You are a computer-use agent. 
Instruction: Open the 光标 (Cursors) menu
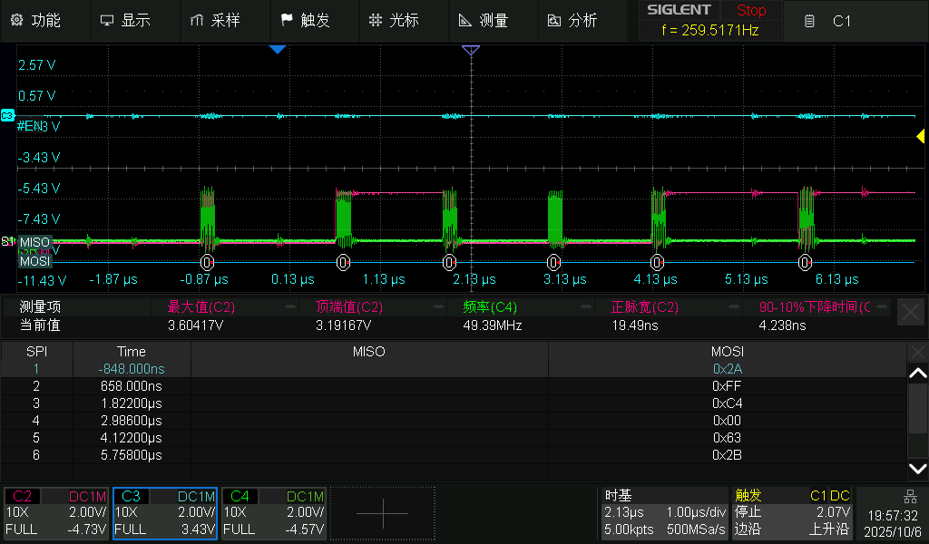(394, 20)
